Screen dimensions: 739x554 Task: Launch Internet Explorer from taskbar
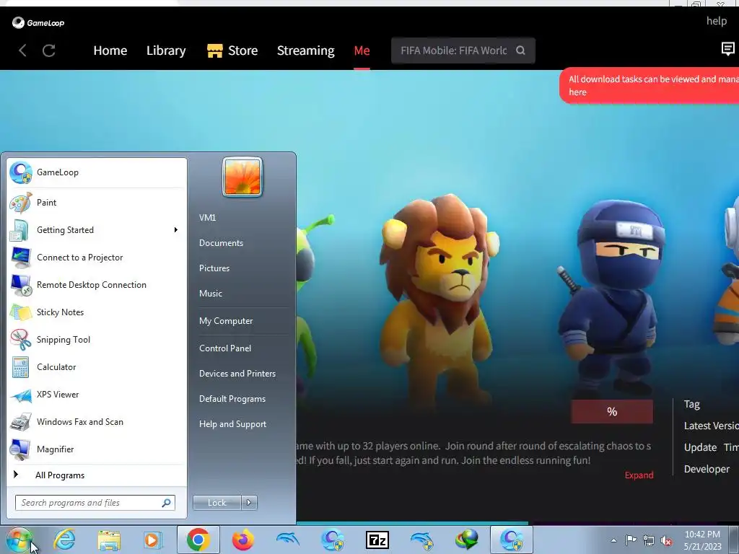coord(64,540)
